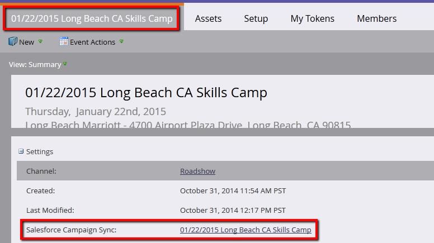Click the event title heading
This screenshot has width=434, height=243.
tap(146, 93)
